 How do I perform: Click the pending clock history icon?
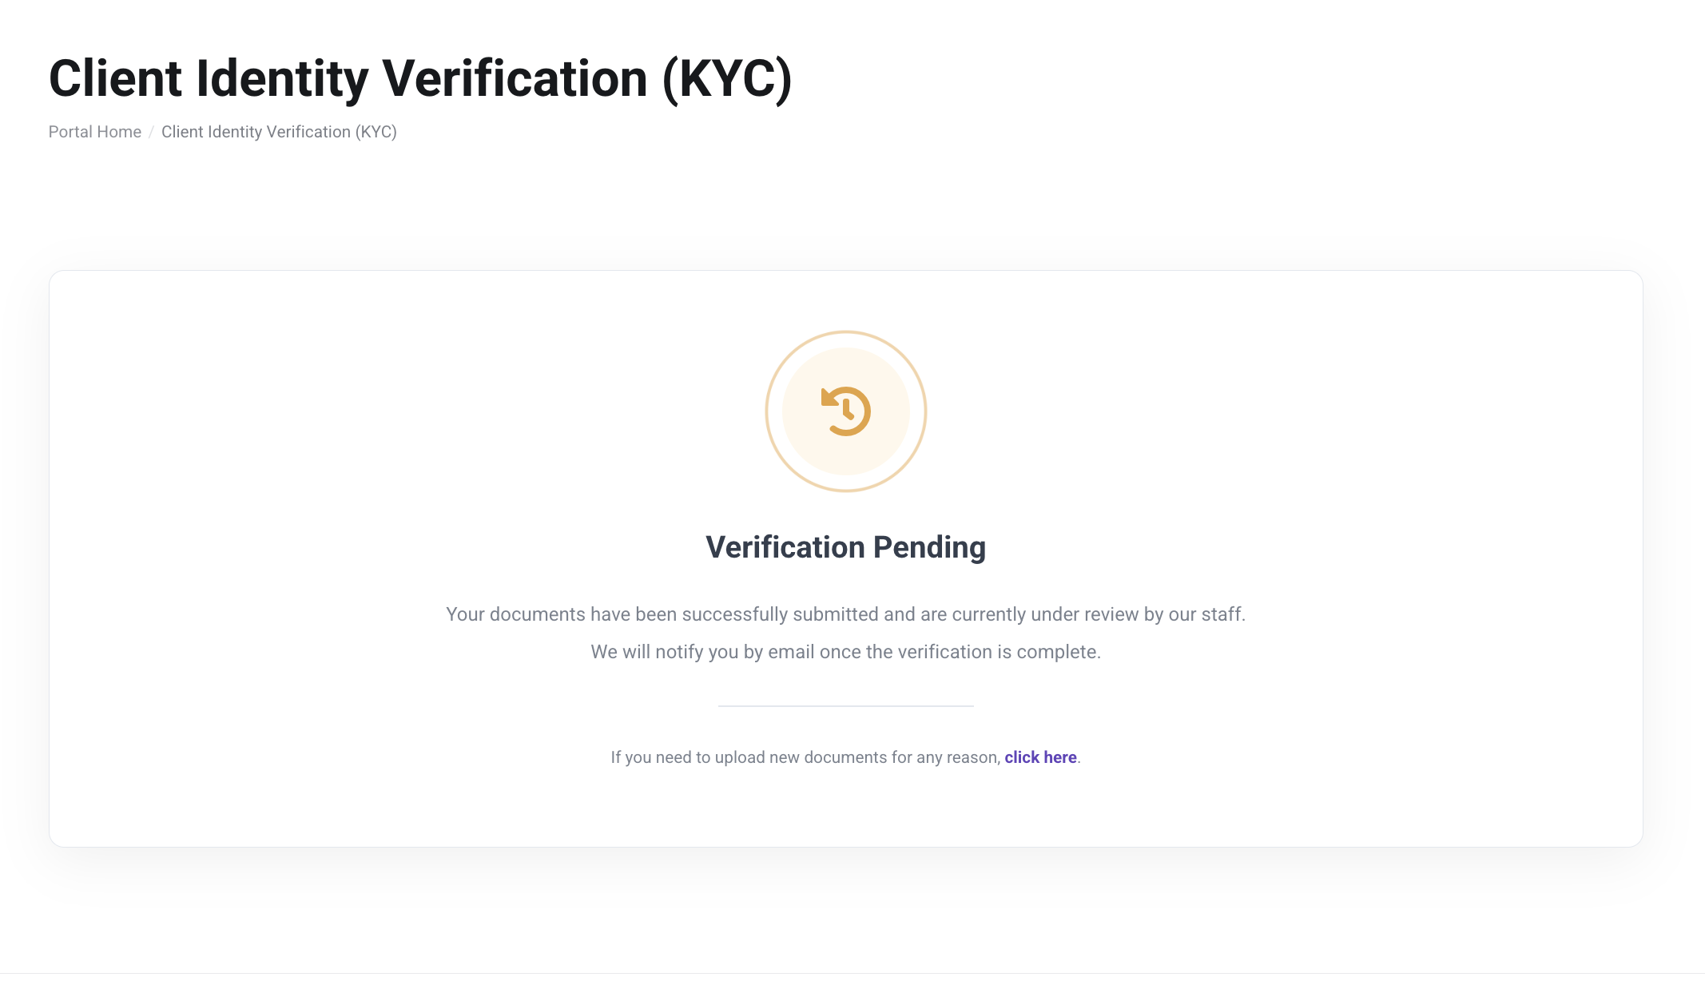[x=845, y=411]
